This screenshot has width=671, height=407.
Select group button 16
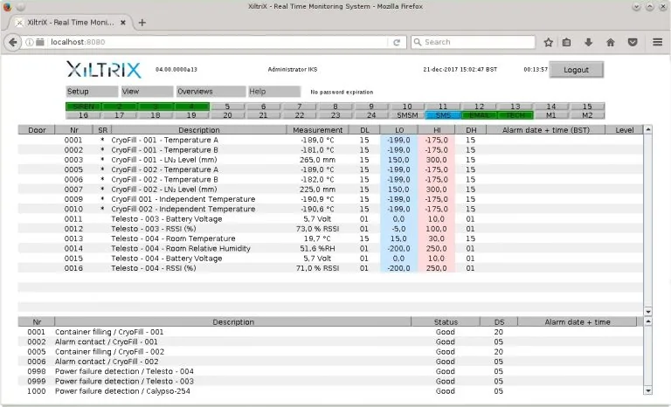(84, 115)
